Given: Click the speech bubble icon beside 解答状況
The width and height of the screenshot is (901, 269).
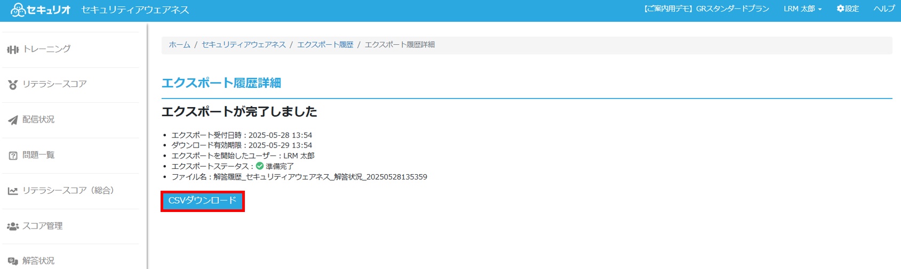Looking at the screenshot, I should (13, 261).
